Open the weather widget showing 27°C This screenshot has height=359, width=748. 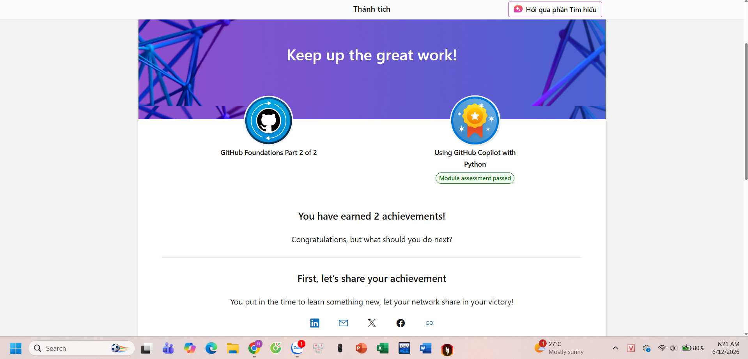click(559, 348)
